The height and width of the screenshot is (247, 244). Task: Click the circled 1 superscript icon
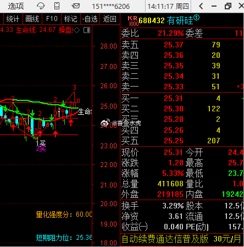click(196, 18)
